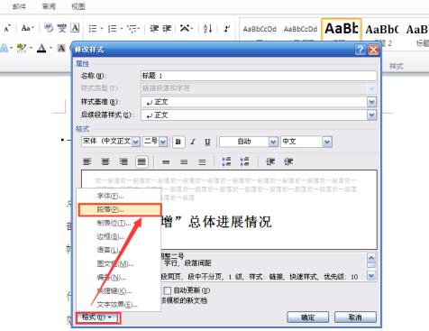The width and height of the screenshot is (429, 331).
Task: Click the multilevel list icon
Action: pyautogui.click(x=132, y=29)
